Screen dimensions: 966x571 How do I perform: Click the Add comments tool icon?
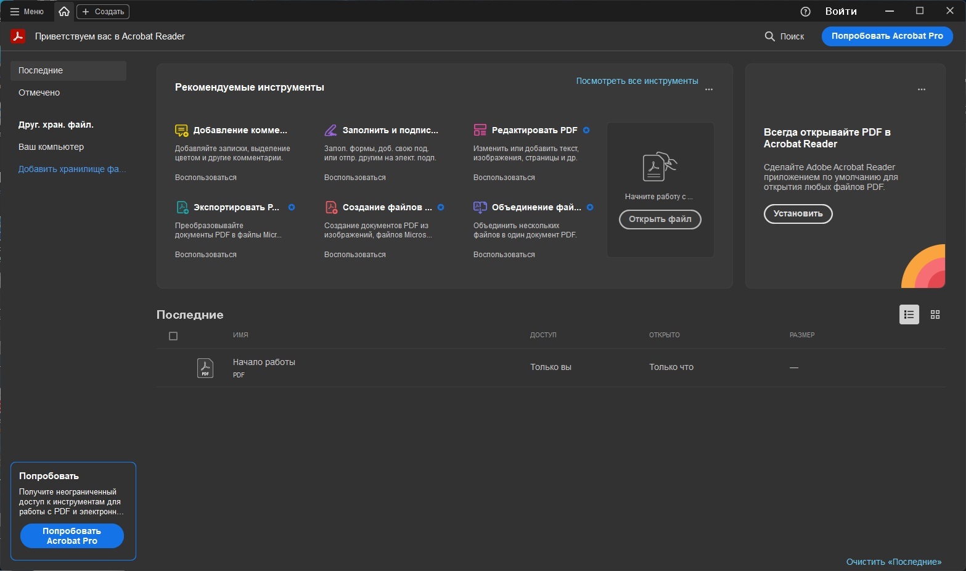181,130
